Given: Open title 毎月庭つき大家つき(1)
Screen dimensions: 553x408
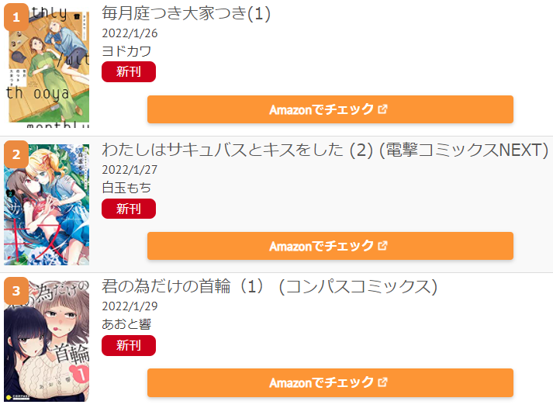Looking at the screenshot, I should 186,14.
